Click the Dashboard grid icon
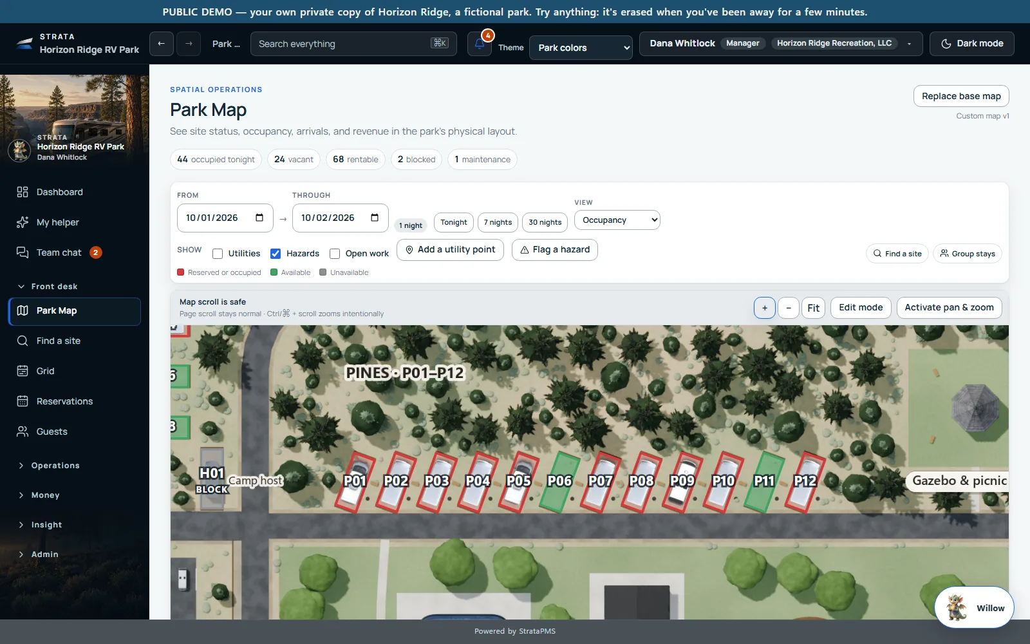 [23, 192]
